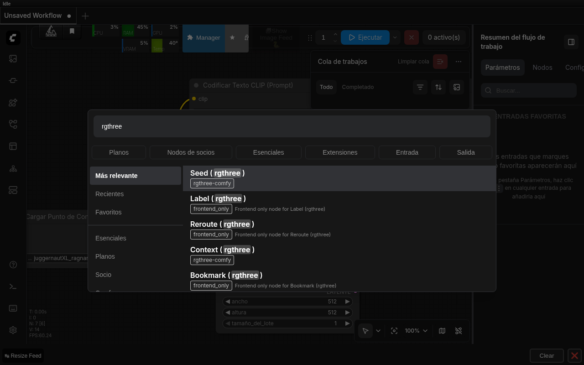This screenshot has width=584, height=365.
Task: Select Esenciales in the sidebar list
Action: [x=136, y=238]
